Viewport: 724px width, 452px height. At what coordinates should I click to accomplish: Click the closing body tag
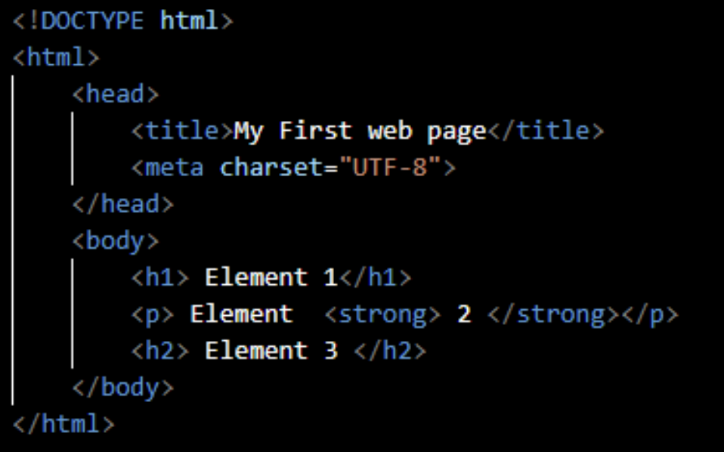[x=123, y=388]
